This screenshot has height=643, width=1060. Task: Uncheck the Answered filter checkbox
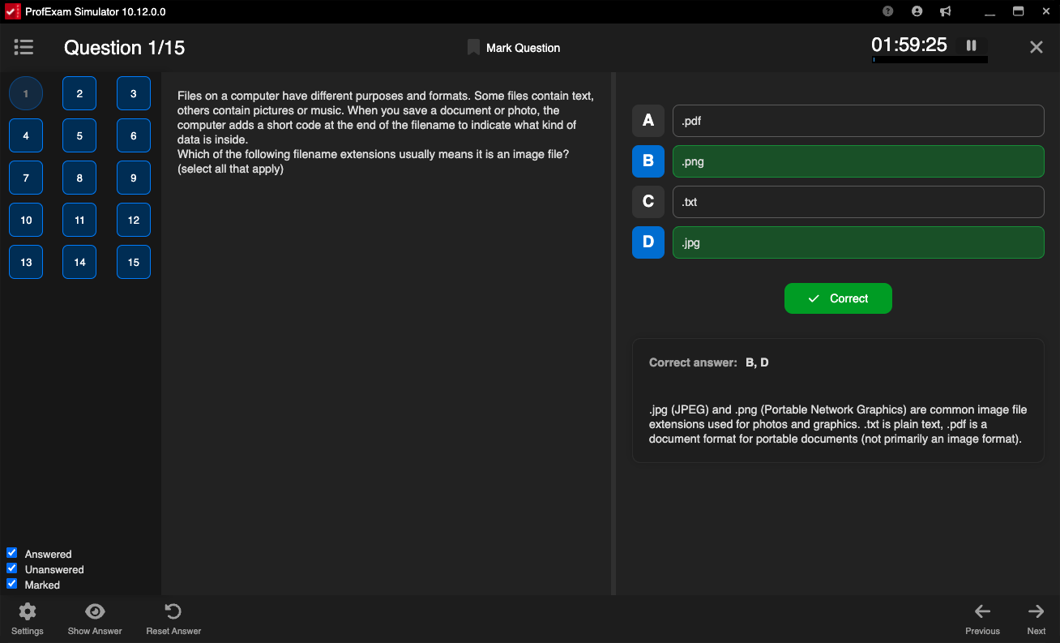tap(12, 553)
